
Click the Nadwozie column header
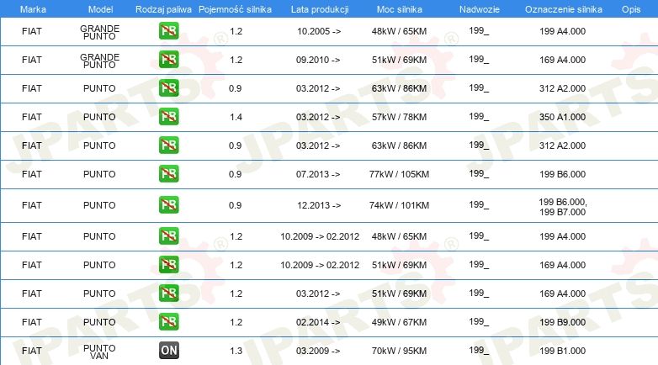480,9
